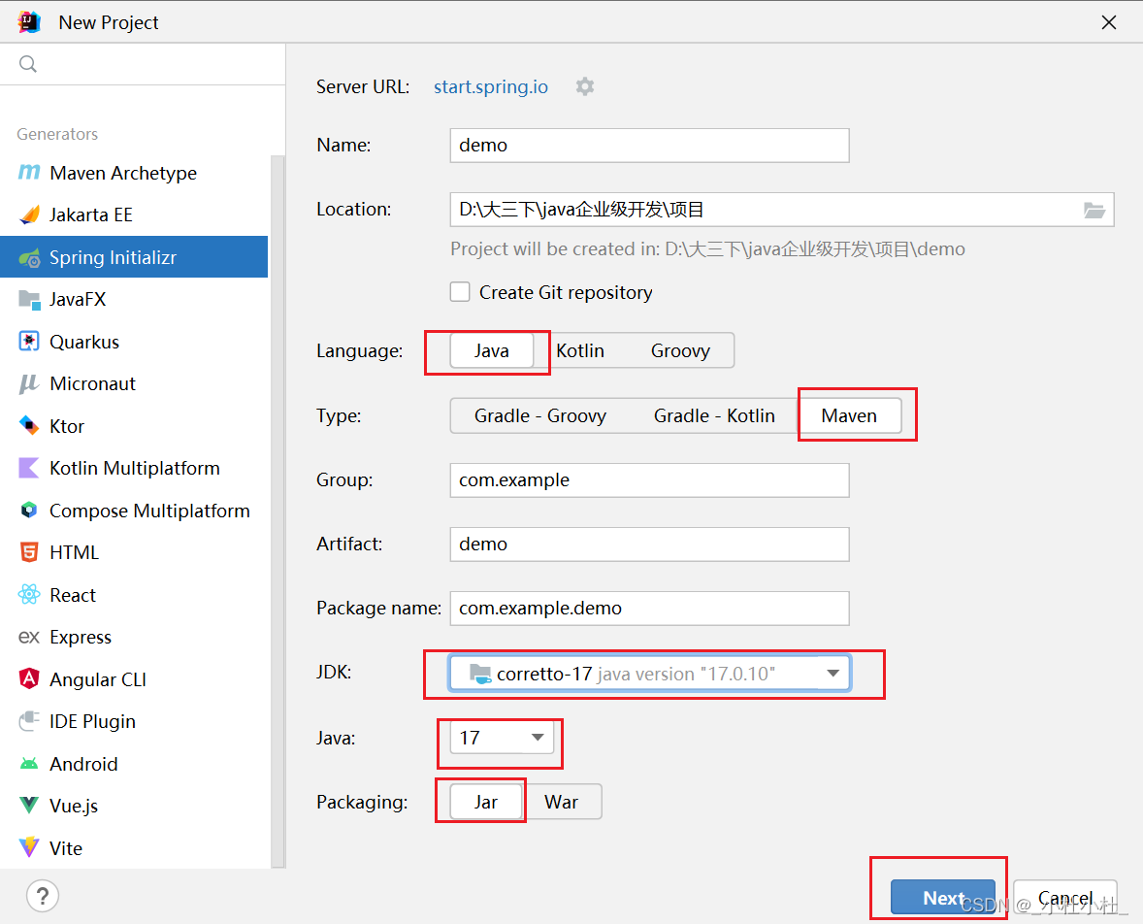Click the Vite icon
The width and height of the screenshot is (1143, 924).
pos(29,846)
